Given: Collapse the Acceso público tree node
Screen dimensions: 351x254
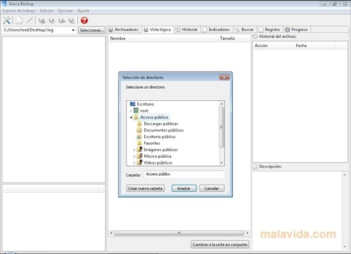Looking at the screenshot, I should pos(131,117).
